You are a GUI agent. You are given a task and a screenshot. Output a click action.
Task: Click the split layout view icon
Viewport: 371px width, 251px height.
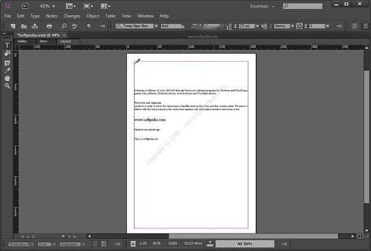[x=360, y=237]
